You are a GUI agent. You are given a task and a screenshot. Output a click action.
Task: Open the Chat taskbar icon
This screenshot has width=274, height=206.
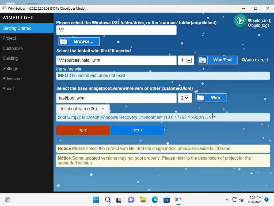coord(131,200)
